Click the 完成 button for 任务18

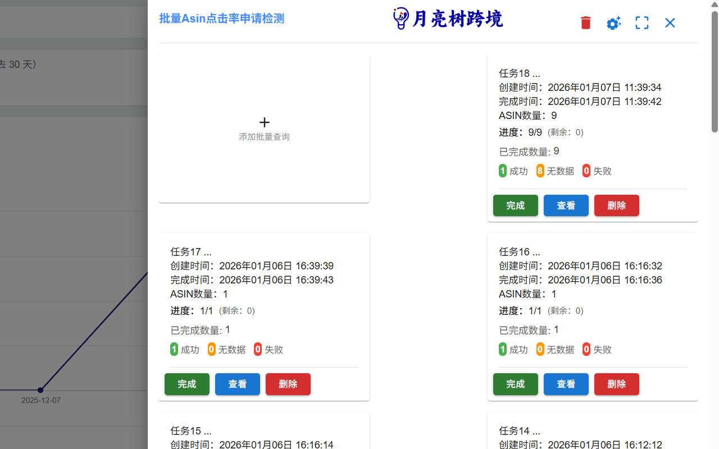point(515,205)
